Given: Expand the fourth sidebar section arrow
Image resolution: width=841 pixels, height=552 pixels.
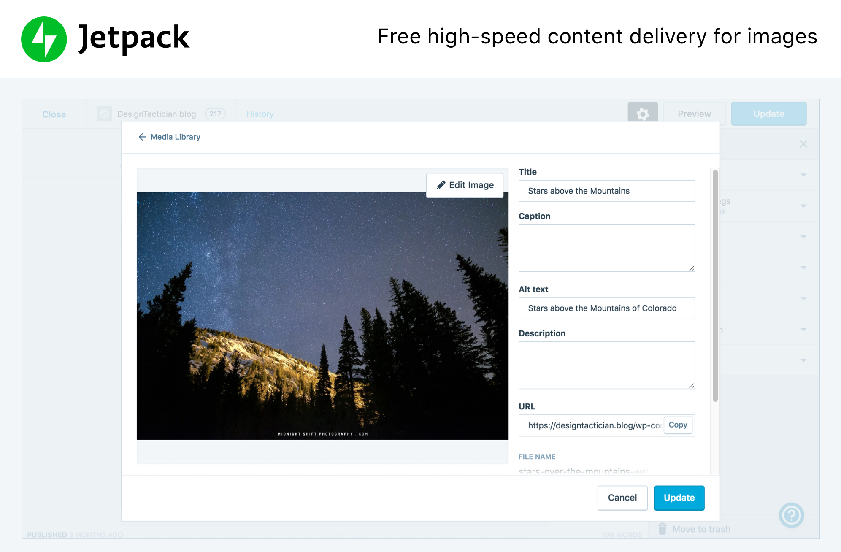Looking at the screenshot, I should (803, 268).
